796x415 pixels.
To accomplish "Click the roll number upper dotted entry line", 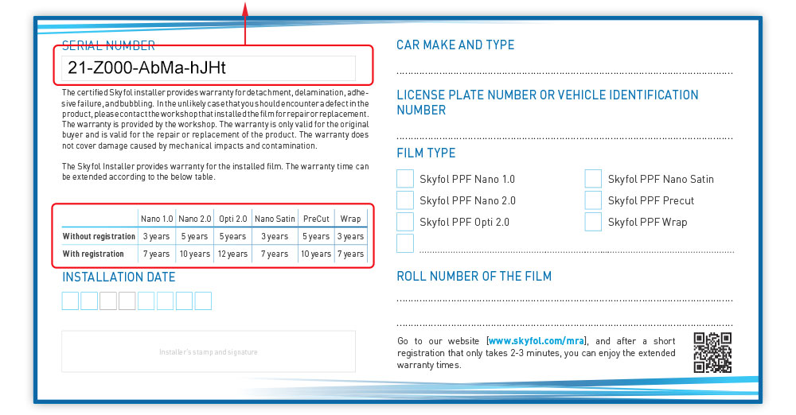I will pos(564,301).
